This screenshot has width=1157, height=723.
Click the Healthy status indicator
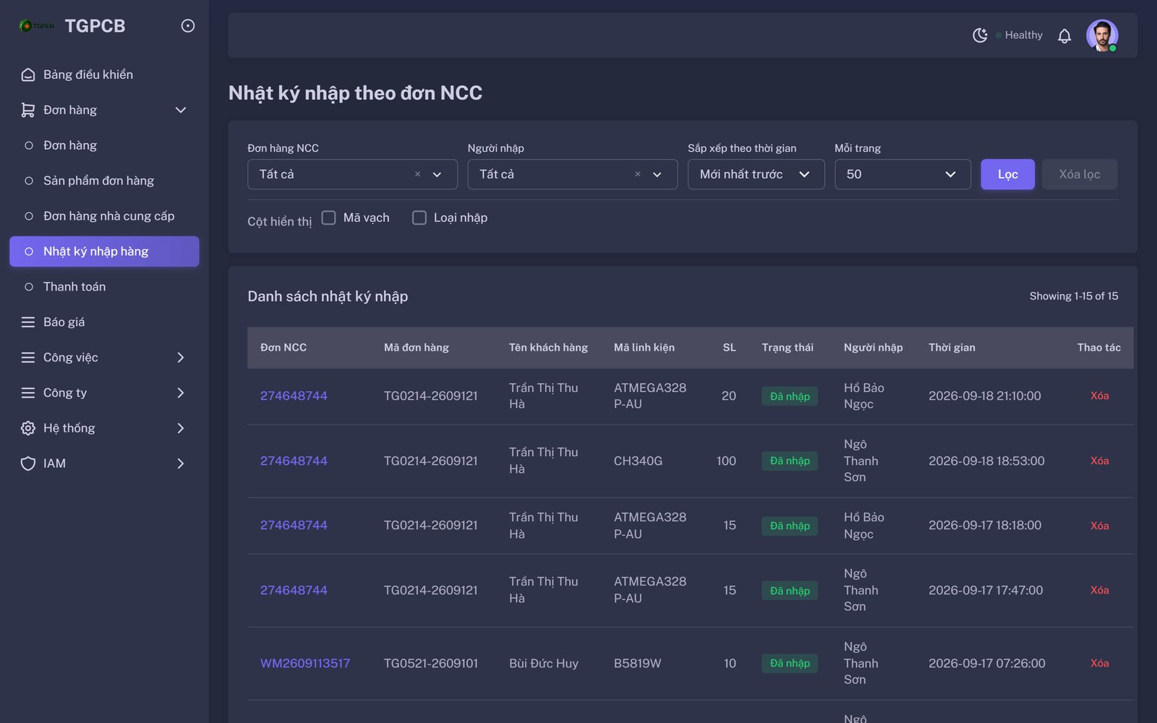[x=1020, y=35]
